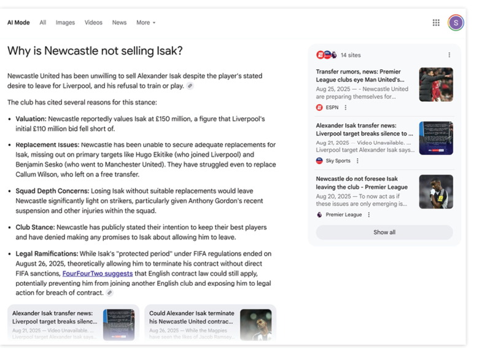Switch to the Images tab

pos(65,23)
